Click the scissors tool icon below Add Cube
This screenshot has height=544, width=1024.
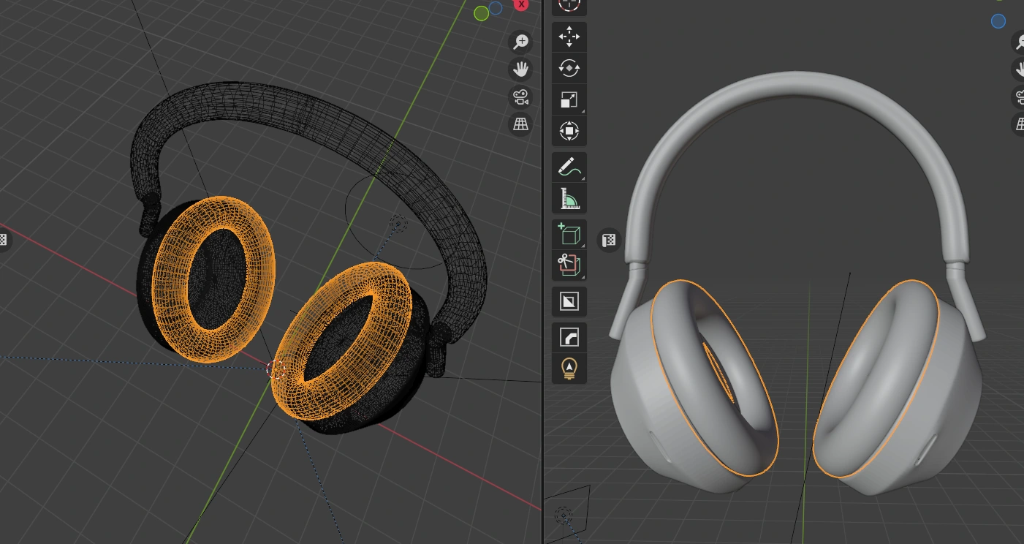click(569, 265)
